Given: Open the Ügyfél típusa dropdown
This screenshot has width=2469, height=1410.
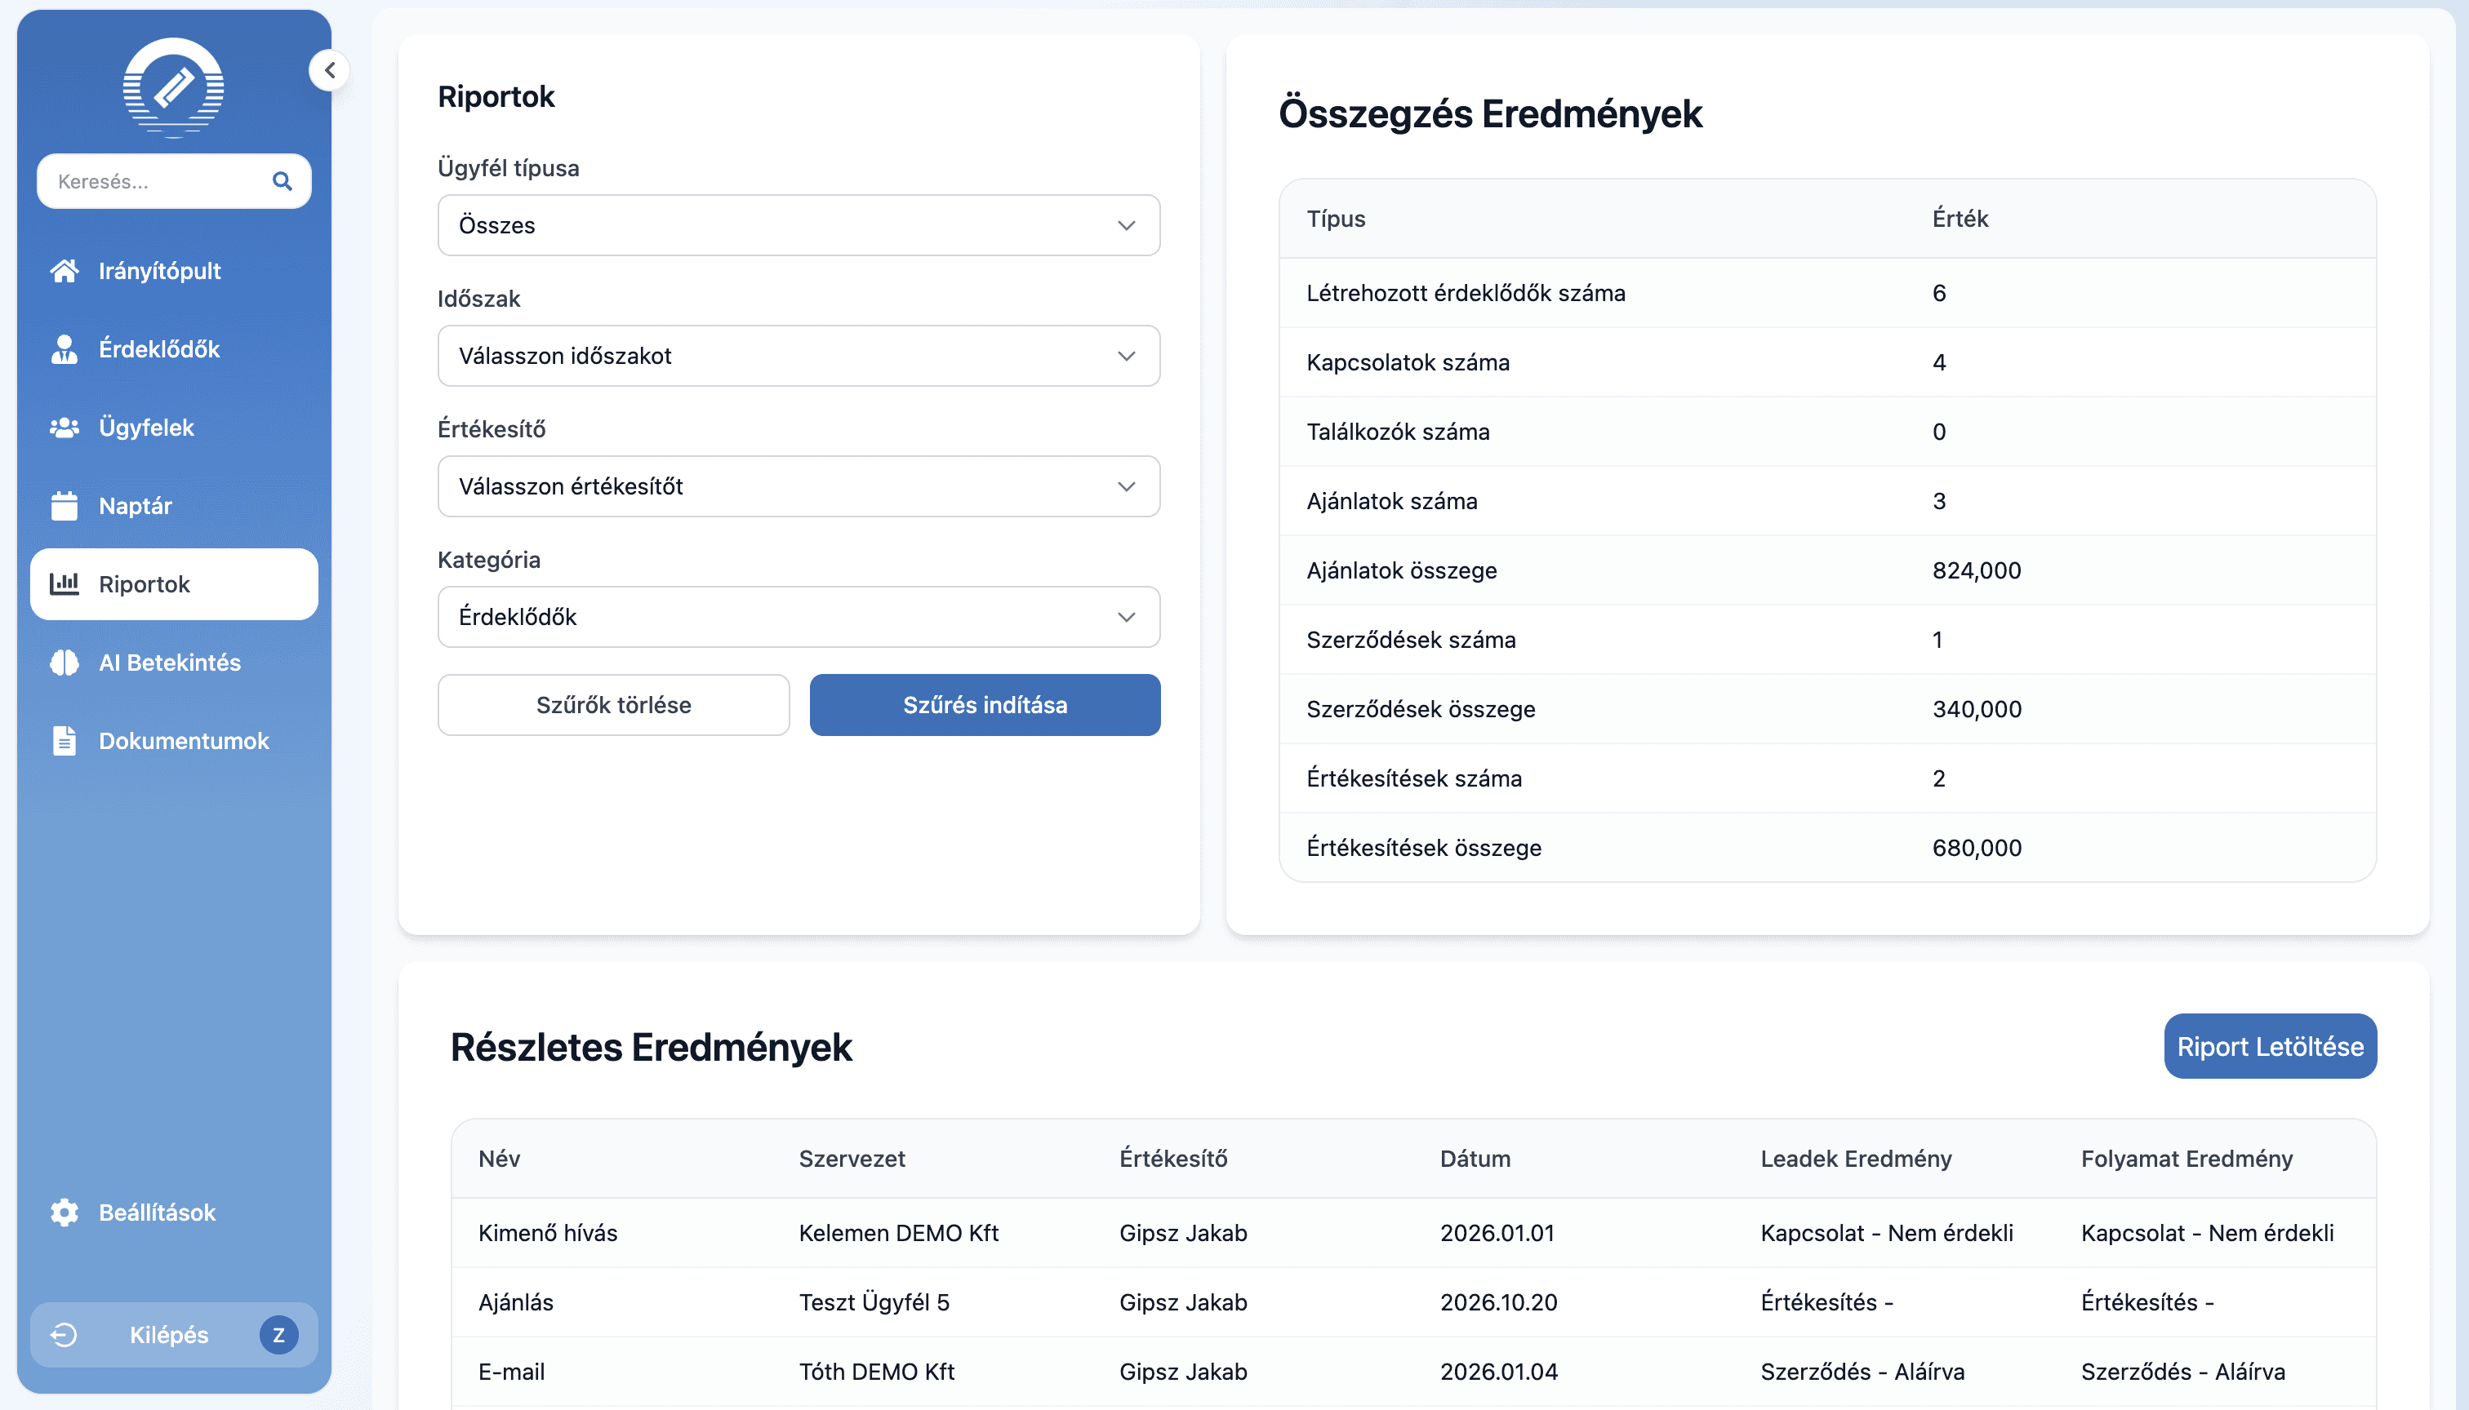Looking at the screenshot, I should (x=798, y=224).
